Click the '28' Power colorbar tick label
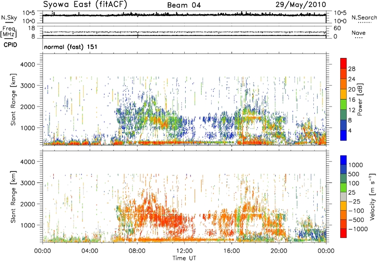This screenshot has height=261, width=377. (352, 69)
